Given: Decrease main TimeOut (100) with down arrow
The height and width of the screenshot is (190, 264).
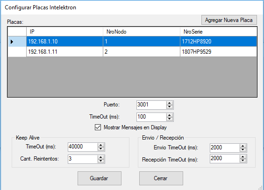Looking at the screenshot, I should point(170,119).
